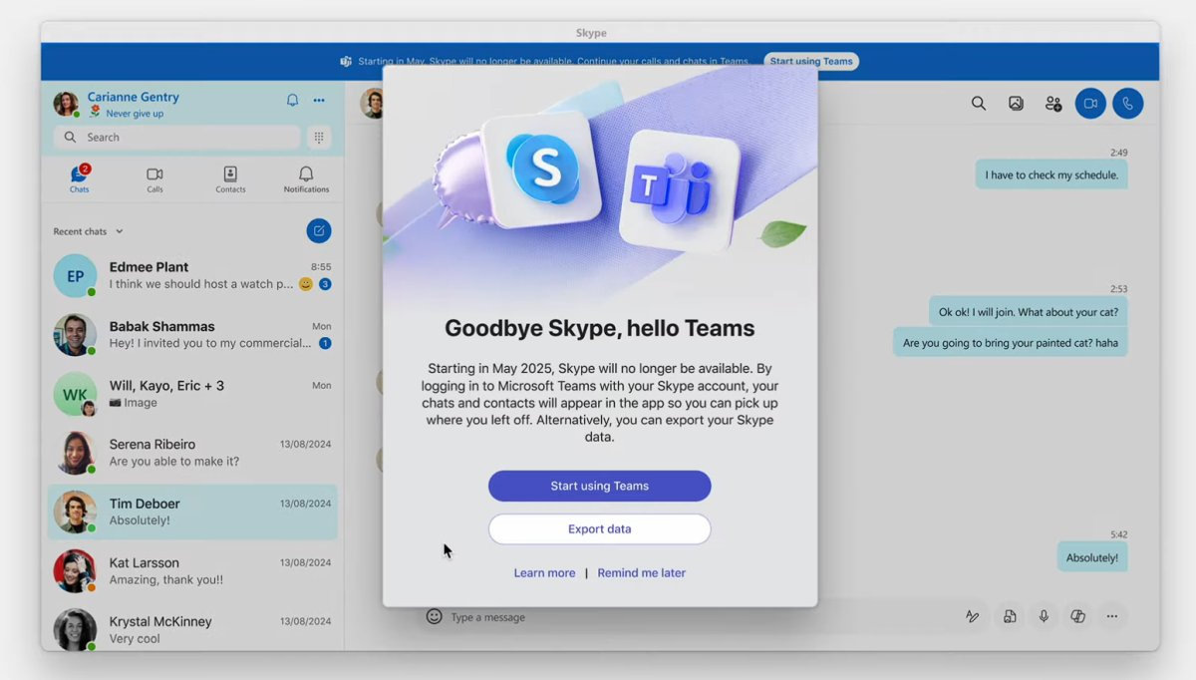Open more composer options ellipsis

coord(1111,617)
